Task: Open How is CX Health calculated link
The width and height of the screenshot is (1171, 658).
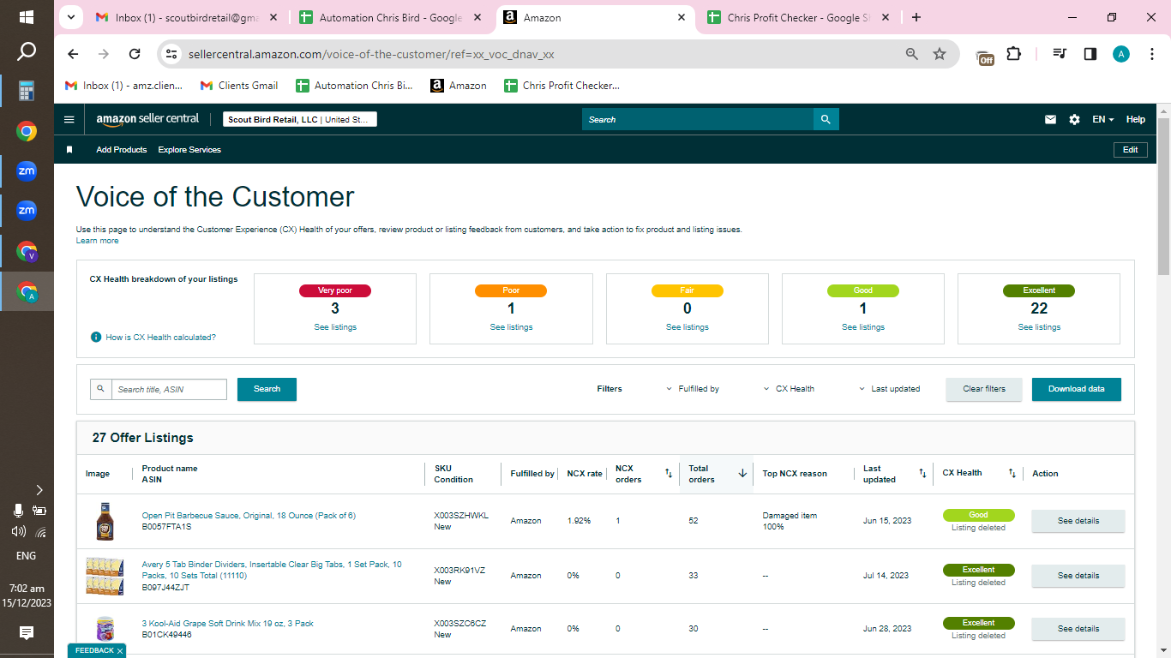Action: tap(161, 338)
